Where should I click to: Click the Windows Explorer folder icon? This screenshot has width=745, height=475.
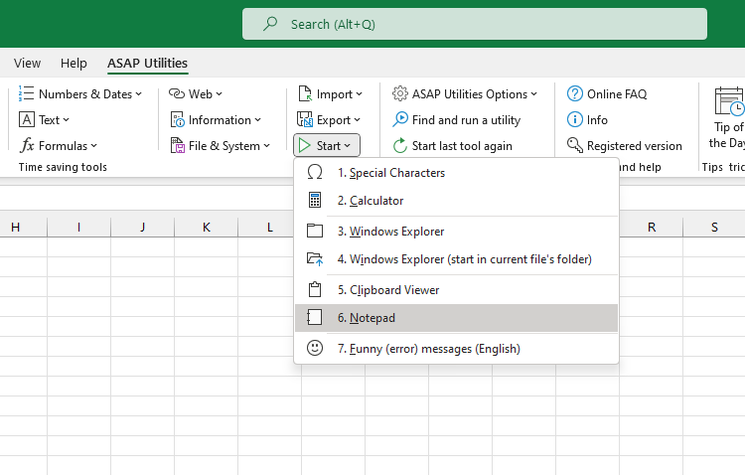315,232
